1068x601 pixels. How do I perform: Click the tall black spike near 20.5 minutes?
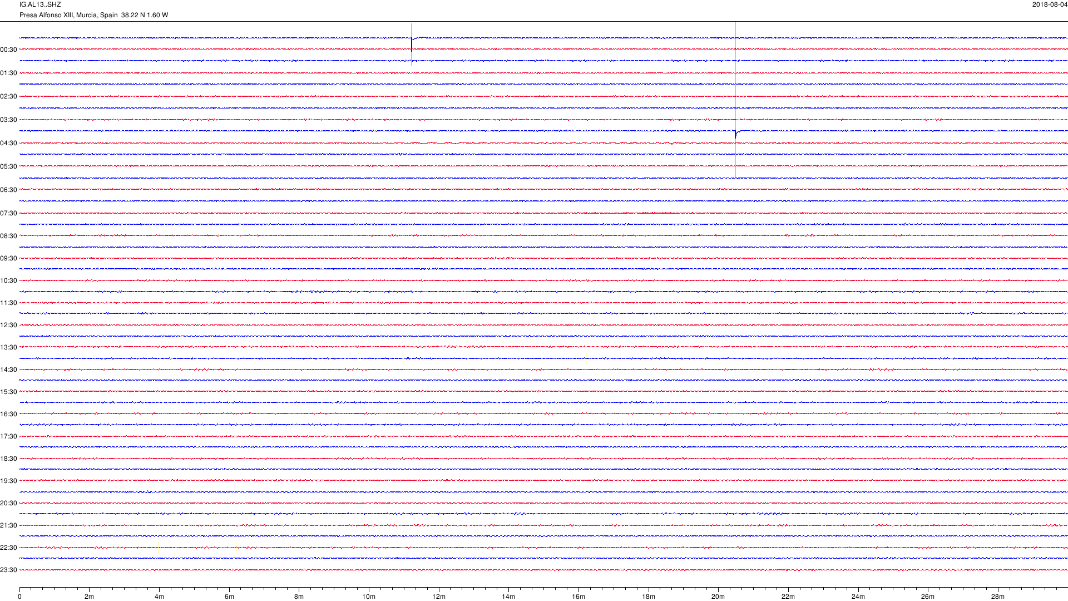[735, 100]
